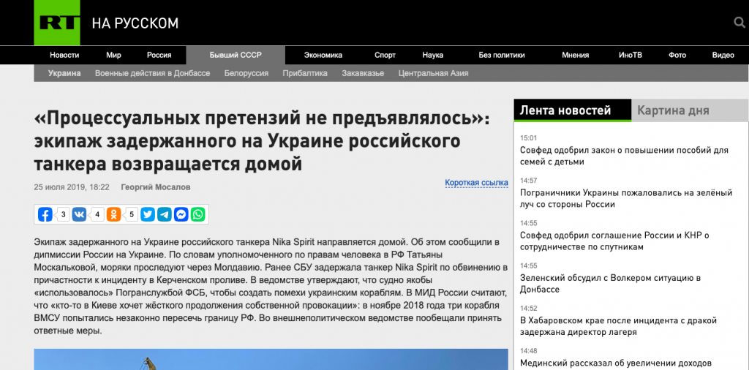The height and width of the screenshot is (370, 749).
Task: Open the Прибалтика submenu link
Action: (305, 73)
